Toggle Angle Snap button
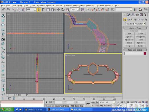The height and width of the screenshot is (112, 149). tap(98, 10)
